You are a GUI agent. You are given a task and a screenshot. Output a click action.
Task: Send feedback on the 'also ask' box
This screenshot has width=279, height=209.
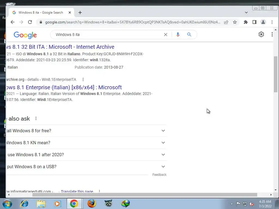point(159,175)
